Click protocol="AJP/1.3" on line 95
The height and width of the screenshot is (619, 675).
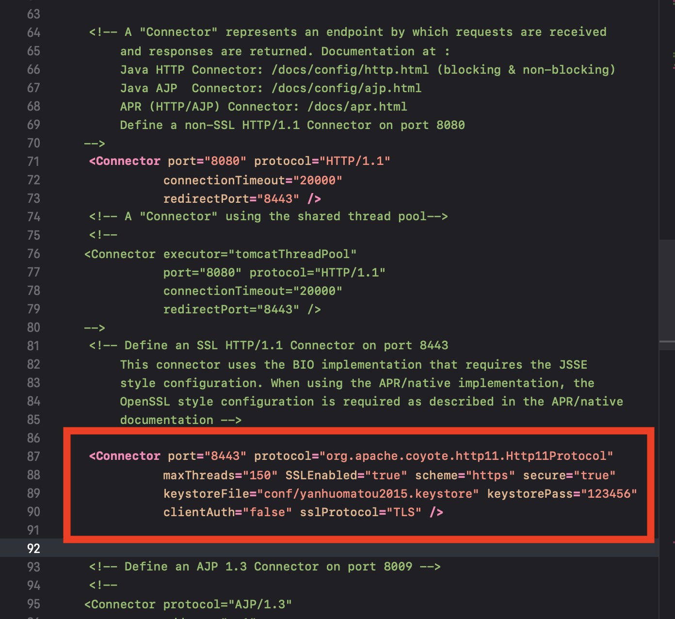(x=227, y=604)
